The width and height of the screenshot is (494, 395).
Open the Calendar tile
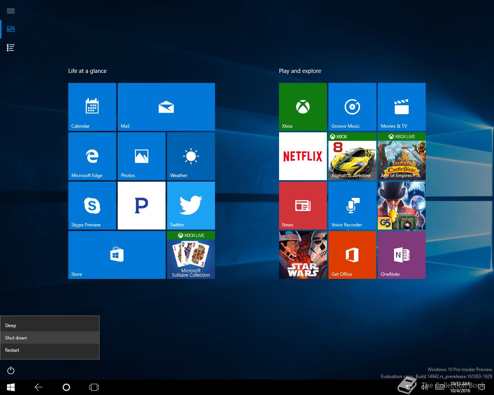[x=92, y=107]
